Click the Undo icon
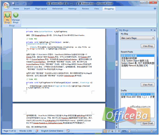 coord(18,4)
